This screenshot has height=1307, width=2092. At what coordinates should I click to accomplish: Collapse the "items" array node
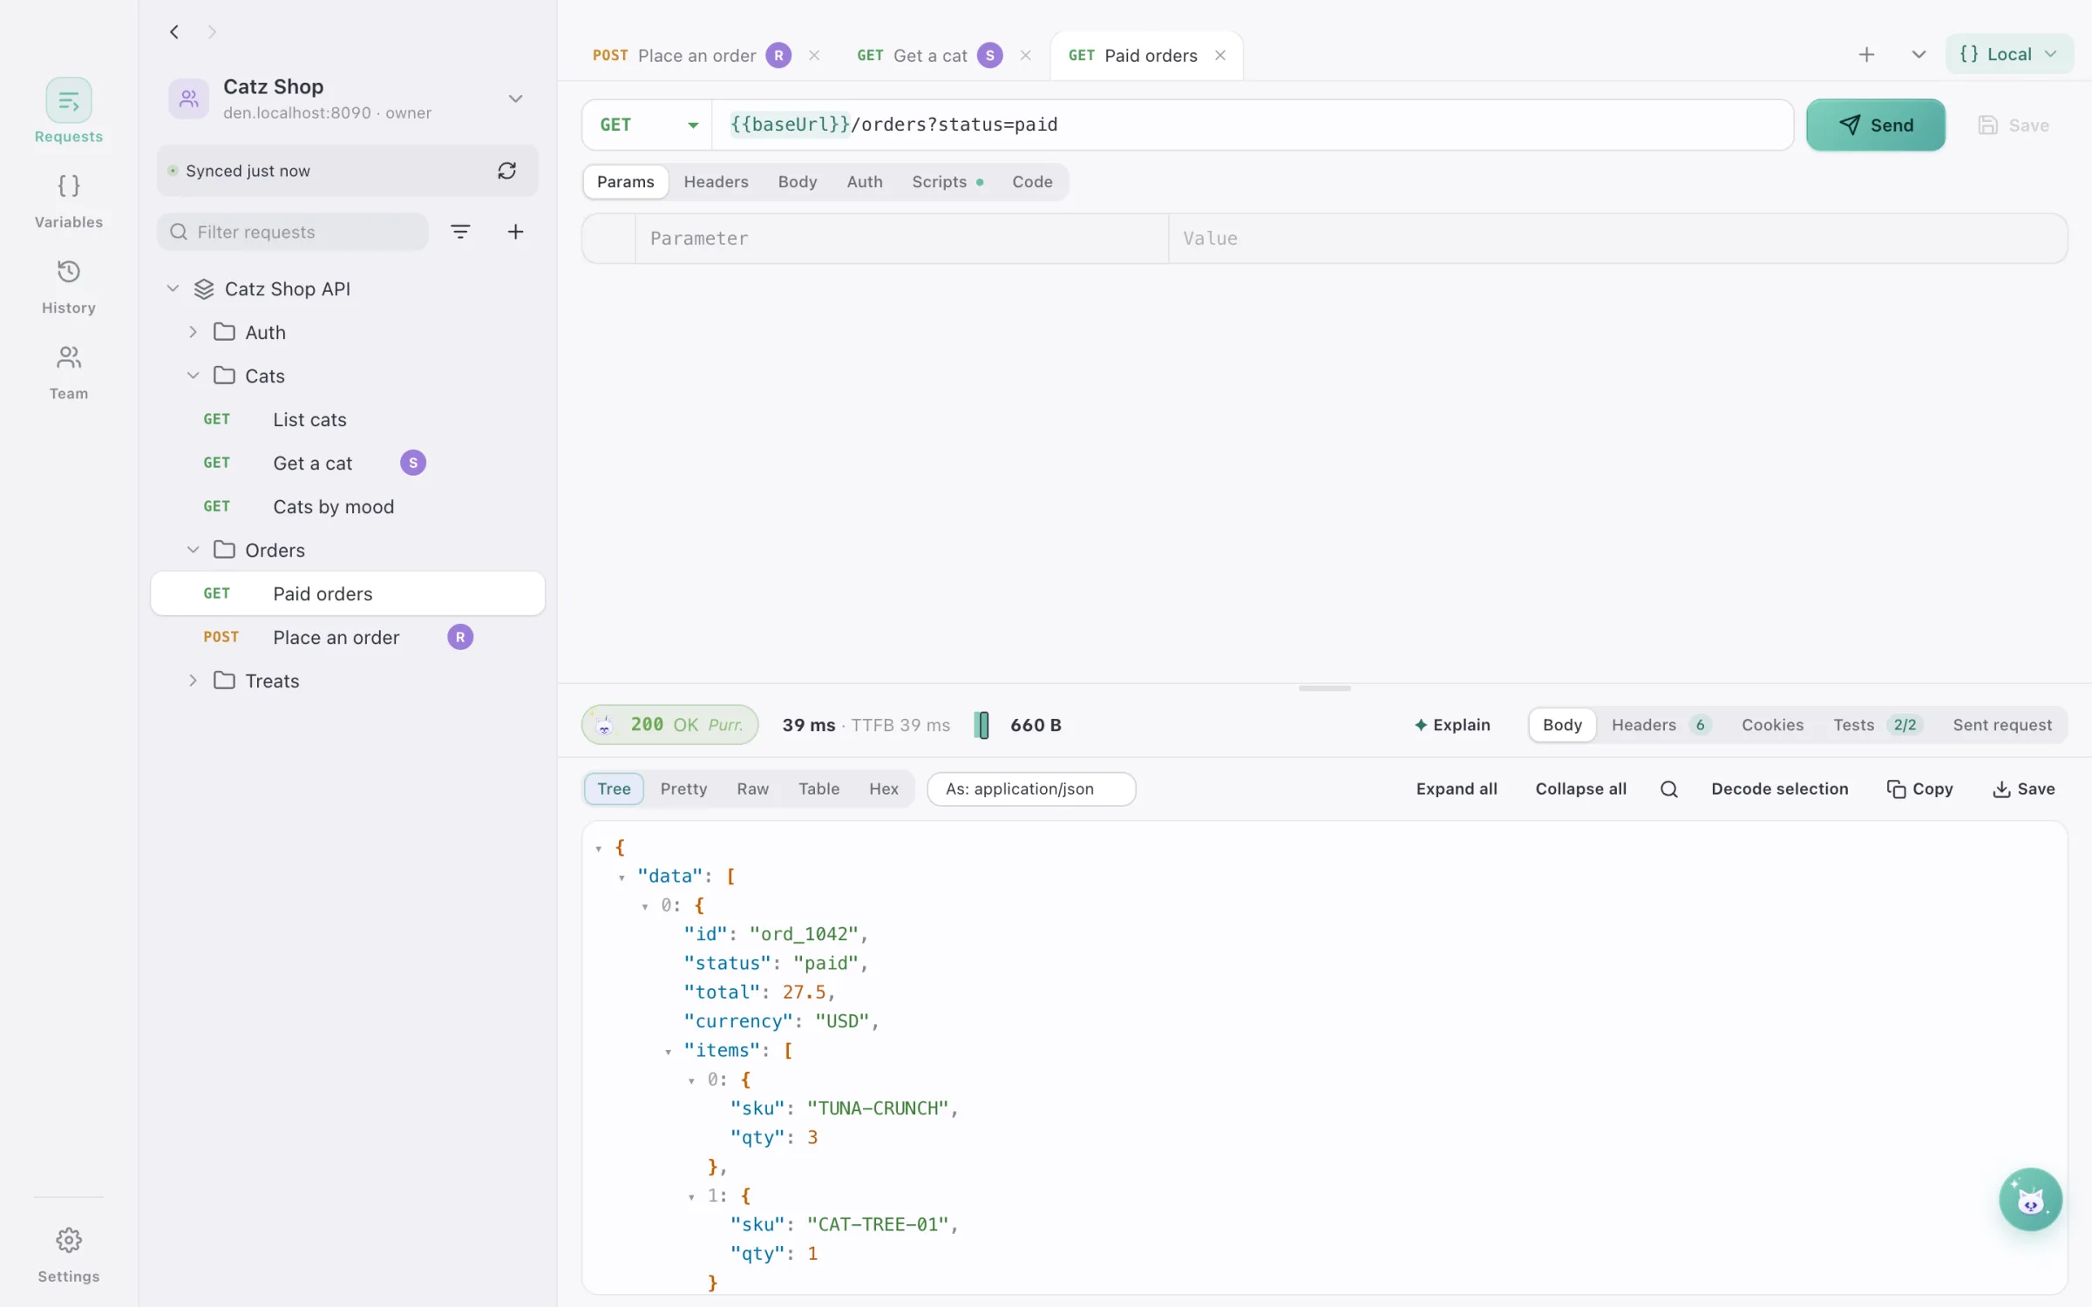point(669,1052)
